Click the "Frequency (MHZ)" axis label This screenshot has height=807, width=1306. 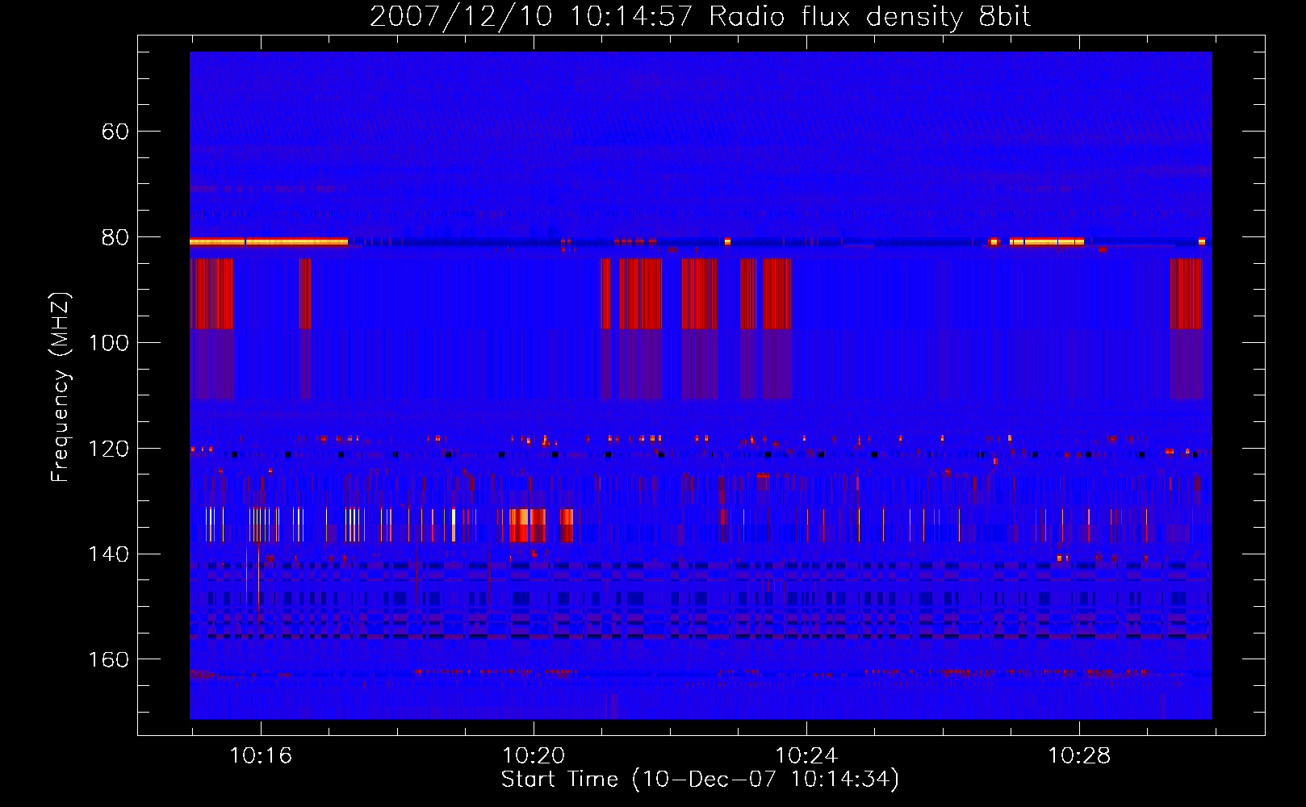click(x=61, y=387)
